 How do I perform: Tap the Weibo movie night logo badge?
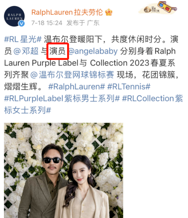(151, 9)
